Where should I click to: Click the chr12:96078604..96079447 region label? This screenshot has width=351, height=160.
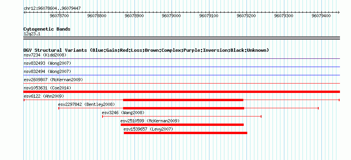pos(52,8)
